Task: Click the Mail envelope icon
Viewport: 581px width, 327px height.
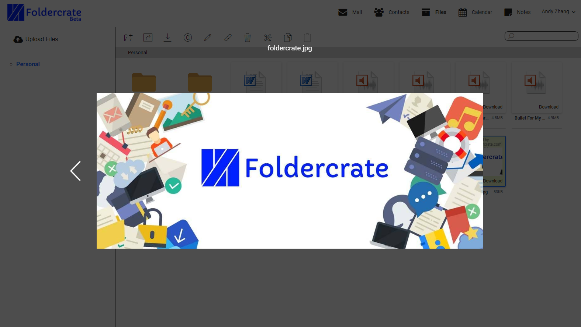Action: pos(343,12)
